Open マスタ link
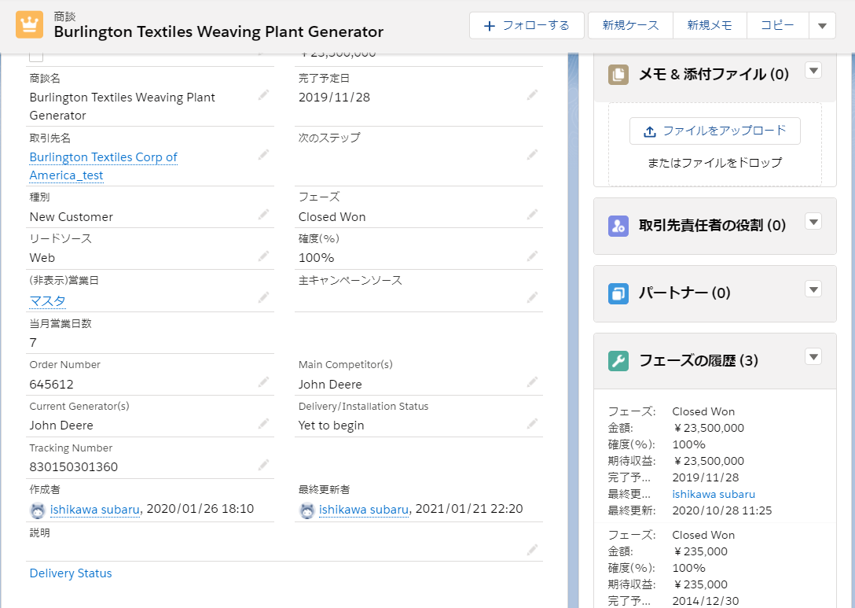This screenshot has width=855, height=608. pos(47,300)
